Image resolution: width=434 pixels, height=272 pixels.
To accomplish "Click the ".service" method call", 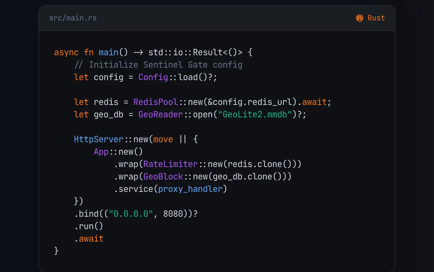I will [x=133, y=189].
